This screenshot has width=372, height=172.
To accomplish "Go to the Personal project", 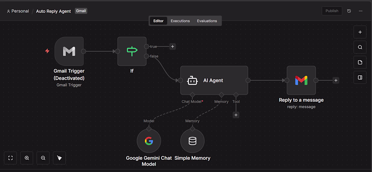I will click(x=18, y=11).
